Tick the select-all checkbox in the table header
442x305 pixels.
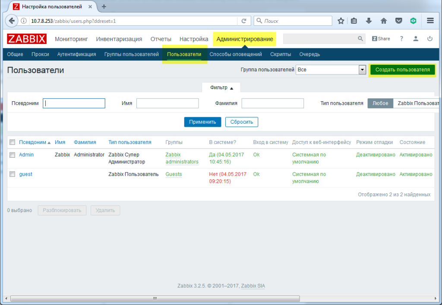12,142
